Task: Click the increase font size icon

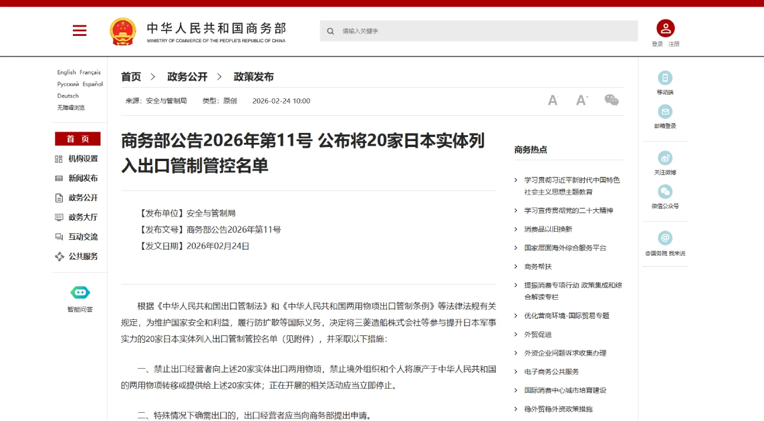Action: [582, 101]
